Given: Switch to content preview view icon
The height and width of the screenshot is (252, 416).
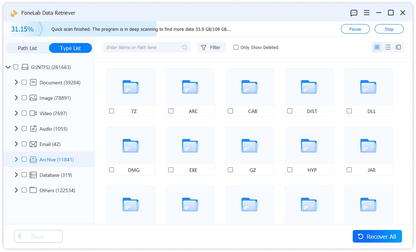Looking at the screenshot, I should (398, 47).
